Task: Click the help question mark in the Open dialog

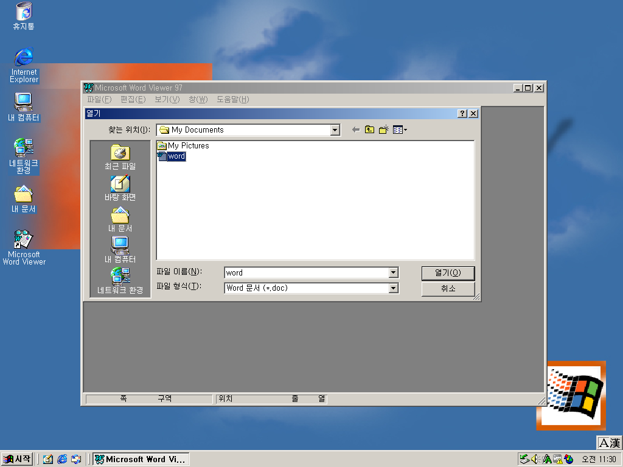Action: 462,114
